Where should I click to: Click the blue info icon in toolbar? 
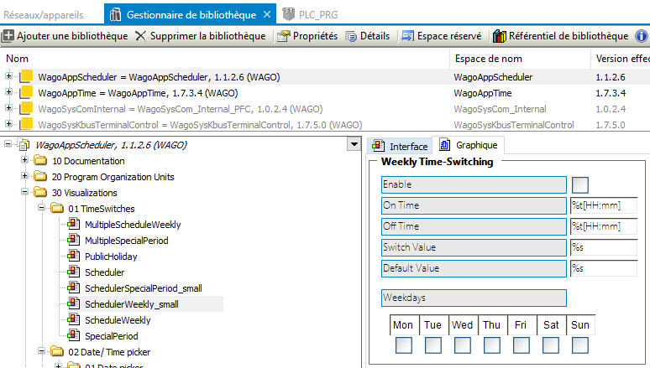642,36
